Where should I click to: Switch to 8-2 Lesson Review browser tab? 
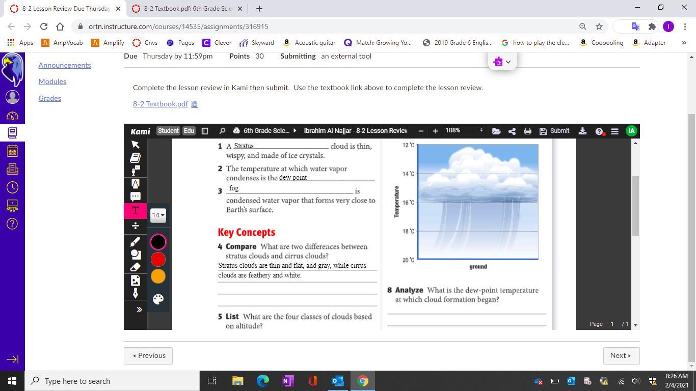pyautogui.click(x=65, y=9)
